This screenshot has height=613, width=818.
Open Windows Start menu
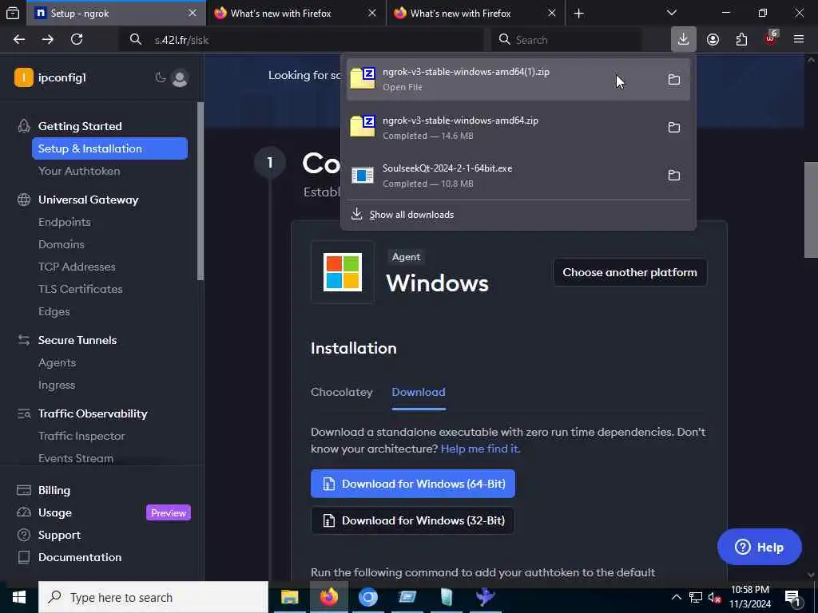coord(19,597)
